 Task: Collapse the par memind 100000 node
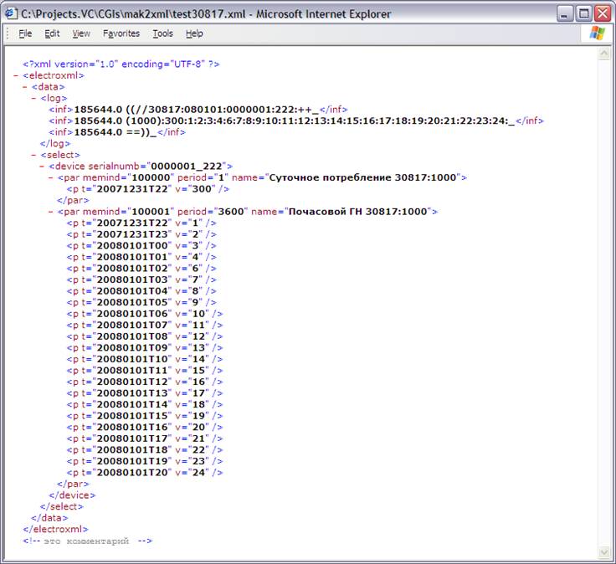click(x=51, y=177)
